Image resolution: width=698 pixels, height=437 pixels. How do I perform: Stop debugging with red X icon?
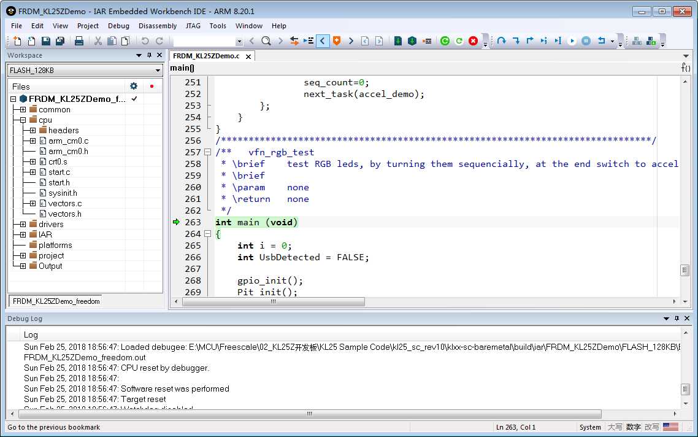pos(473,41)
